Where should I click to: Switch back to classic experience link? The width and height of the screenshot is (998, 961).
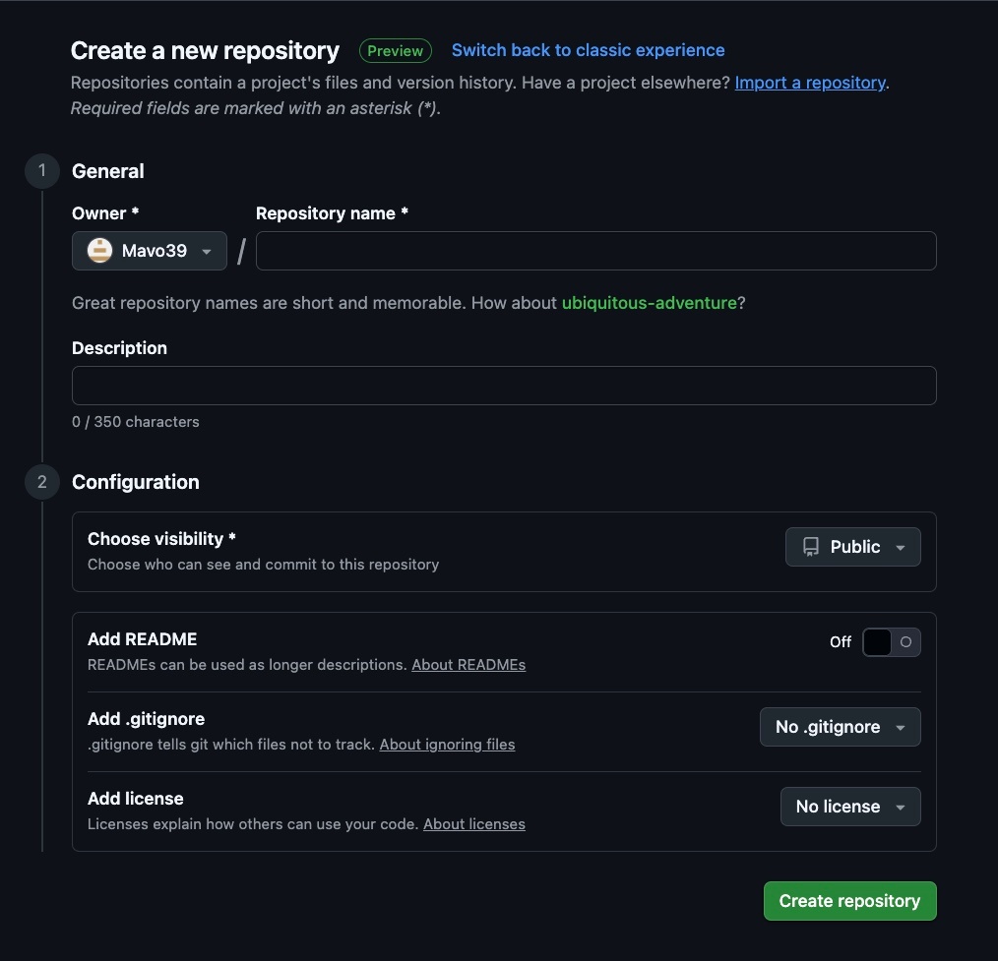click(588, 50)
